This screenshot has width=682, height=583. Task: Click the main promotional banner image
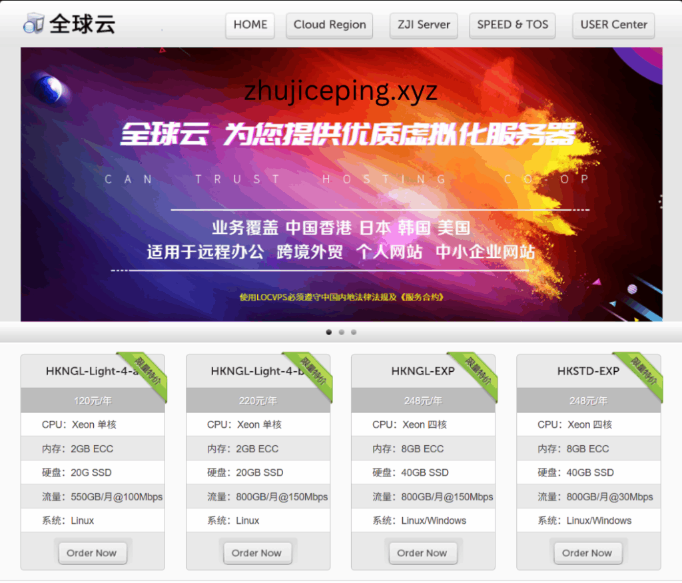[342, 185]
